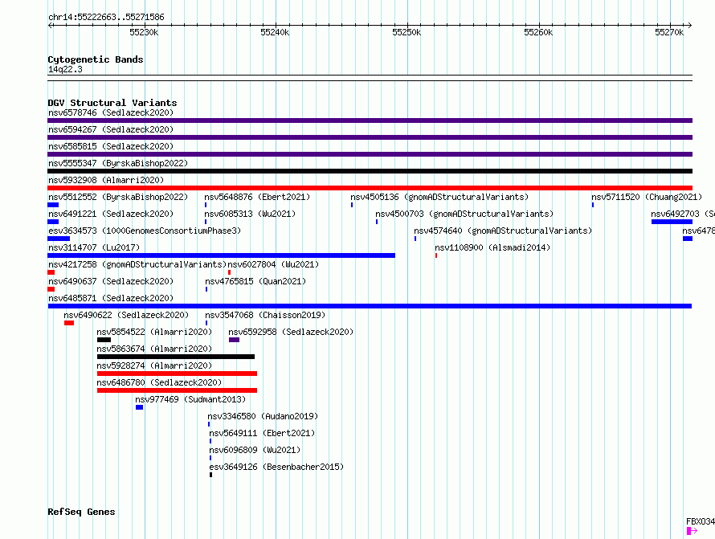Screen dimensions: 715x539
Task: Click nsv6485871 (Sedlazeck2020) label
Action: tap(111, 298)
